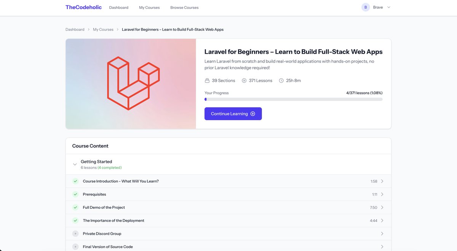This screenshot has width=457, height=251.
Task: Click the course progress bar
Action: (x=293, y=99)
